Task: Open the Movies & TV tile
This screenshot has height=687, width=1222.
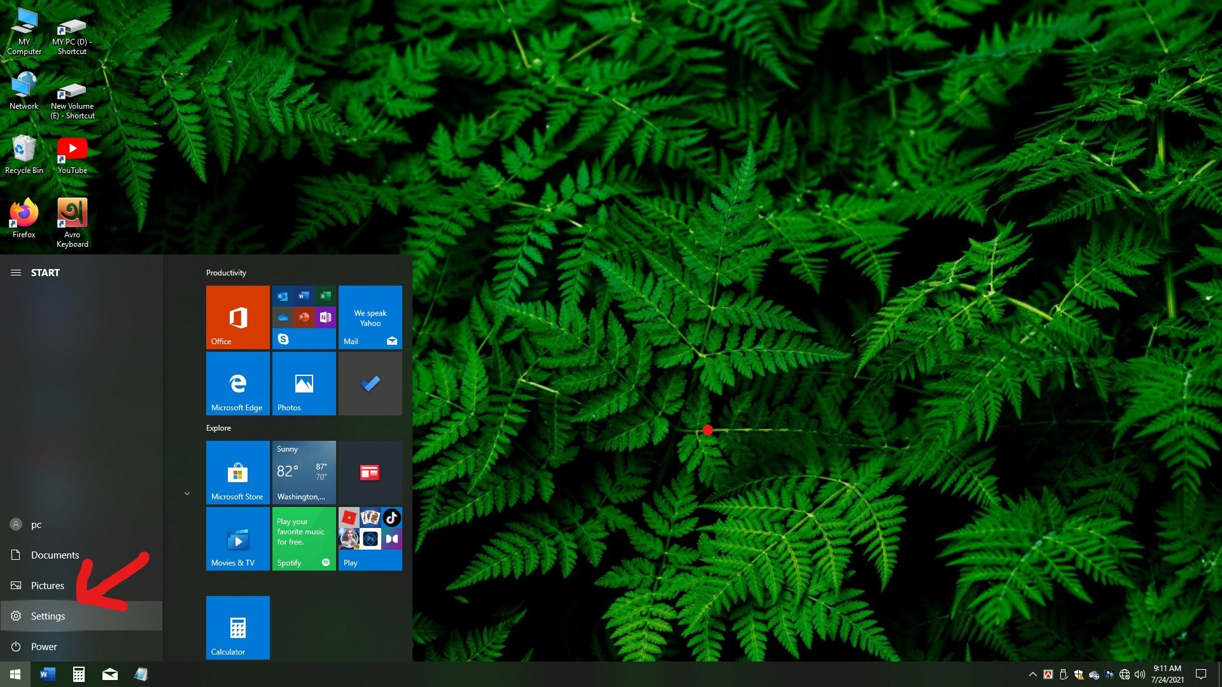Action: [x=237, y=538]
